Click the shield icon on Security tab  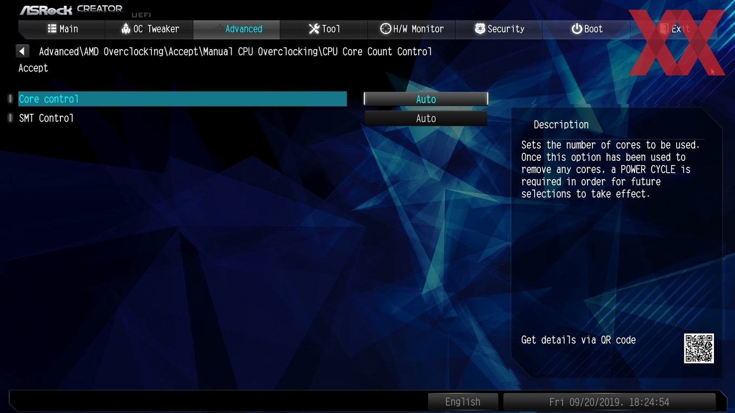[480, 29]
